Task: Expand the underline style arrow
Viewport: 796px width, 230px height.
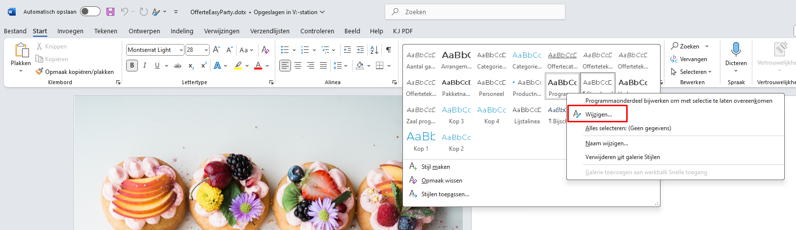Action: pyautogui.click(x=167, y=66)
